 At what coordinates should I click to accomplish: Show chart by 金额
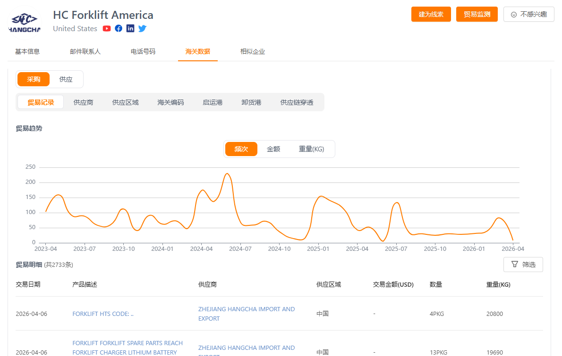coord(273,149)
